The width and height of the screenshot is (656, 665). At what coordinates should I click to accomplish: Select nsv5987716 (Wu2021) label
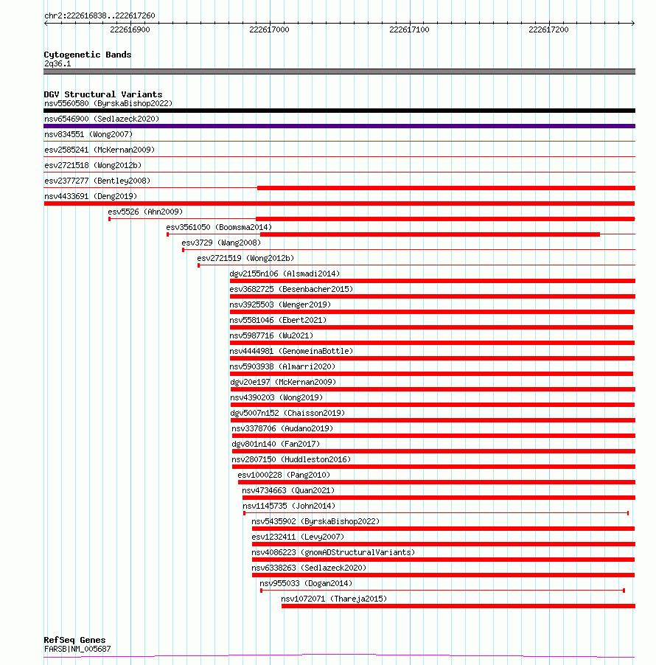(x=271, y=336)
